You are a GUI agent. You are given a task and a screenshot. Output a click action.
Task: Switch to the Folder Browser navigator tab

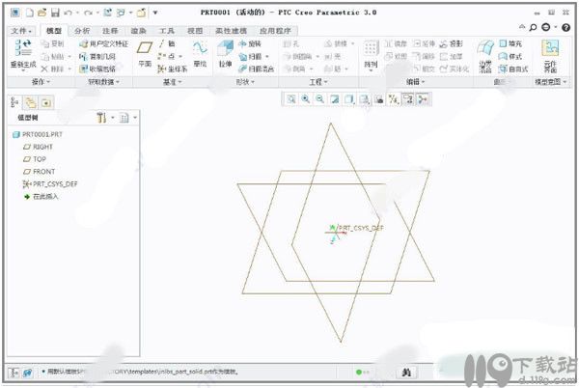31,102
